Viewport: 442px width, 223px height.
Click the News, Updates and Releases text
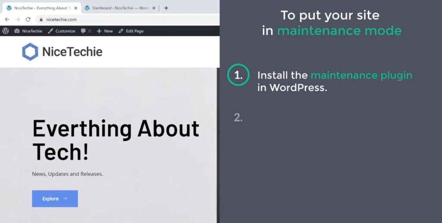pos(68,174)
